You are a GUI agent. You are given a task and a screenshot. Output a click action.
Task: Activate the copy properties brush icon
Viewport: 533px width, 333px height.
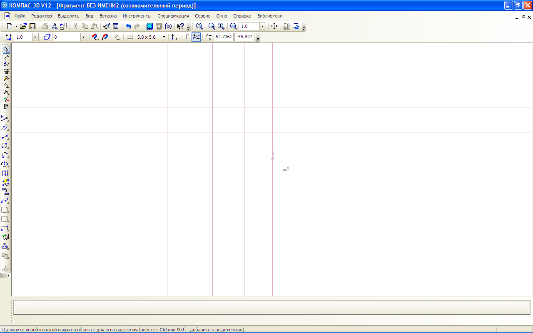tap(107, 26)
